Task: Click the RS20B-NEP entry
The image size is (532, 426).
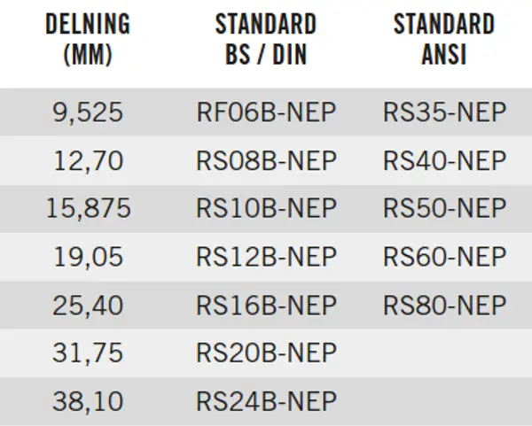Action: pos(266,352)
